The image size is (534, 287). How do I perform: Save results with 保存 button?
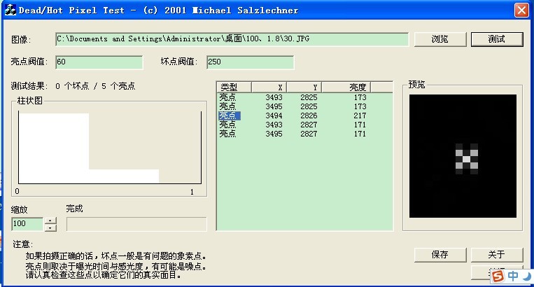click(440, 255)
